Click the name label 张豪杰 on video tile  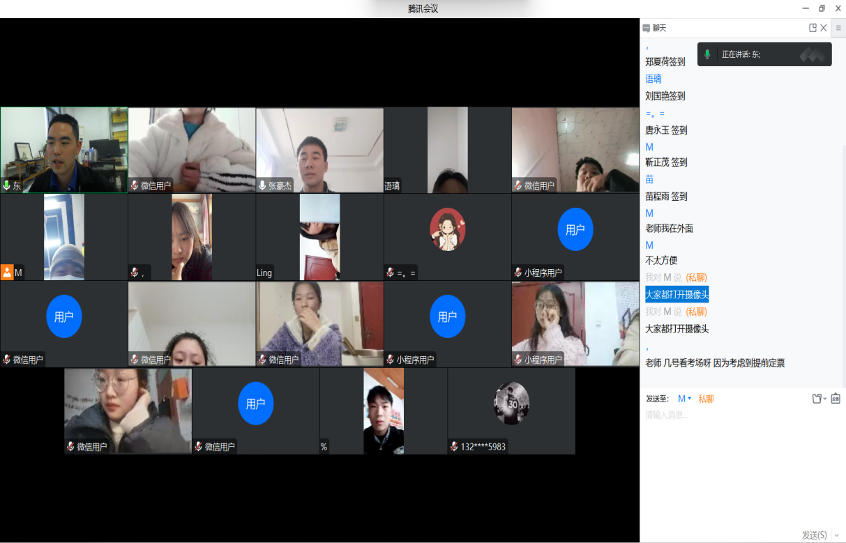click(280, 185)
